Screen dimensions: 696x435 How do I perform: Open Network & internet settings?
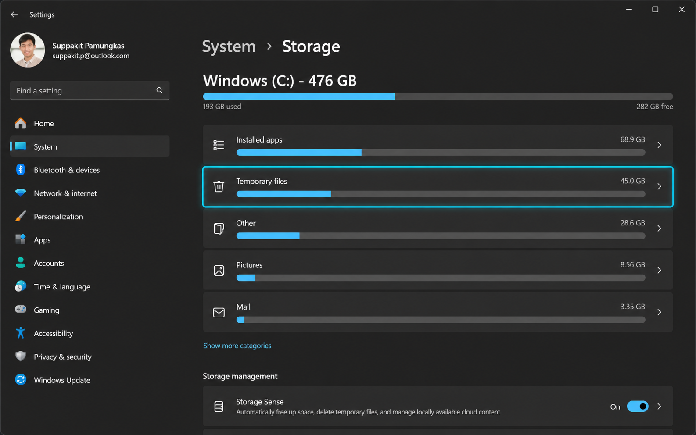[90, 193]
